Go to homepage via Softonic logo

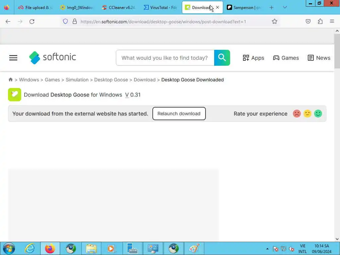(52, 58)
